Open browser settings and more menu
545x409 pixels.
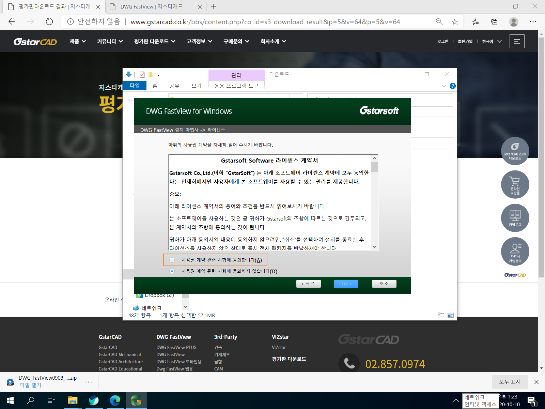[x=533, y=22]
